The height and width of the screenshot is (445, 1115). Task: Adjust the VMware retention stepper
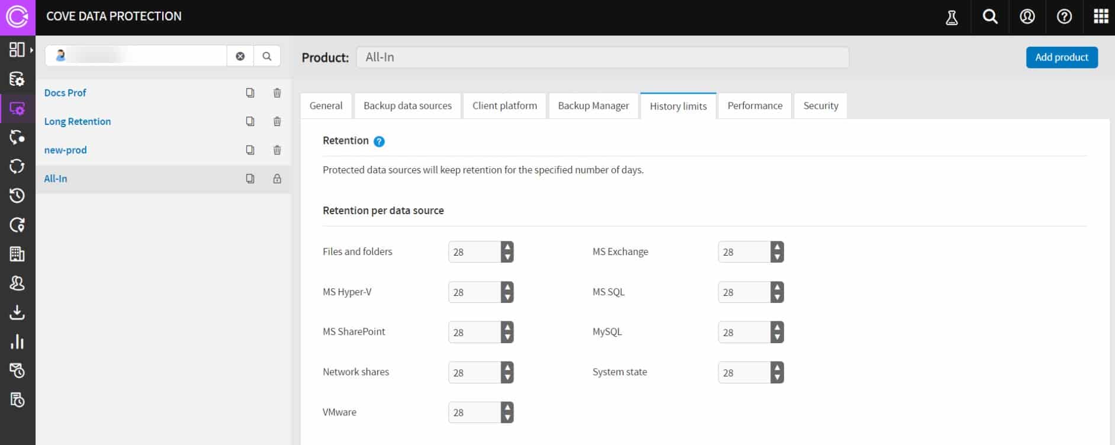pos(507,412)
